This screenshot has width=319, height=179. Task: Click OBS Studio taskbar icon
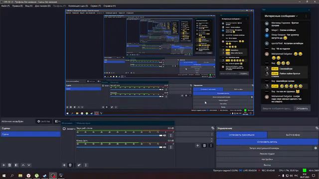tap(53, 176)
